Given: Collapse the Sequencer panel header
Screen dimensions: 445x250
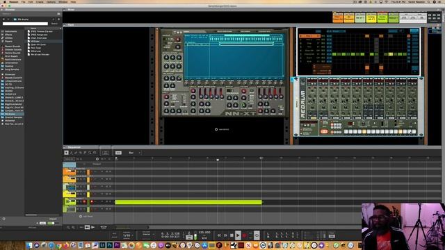Looking at the screenshot, I should (65, 147).
